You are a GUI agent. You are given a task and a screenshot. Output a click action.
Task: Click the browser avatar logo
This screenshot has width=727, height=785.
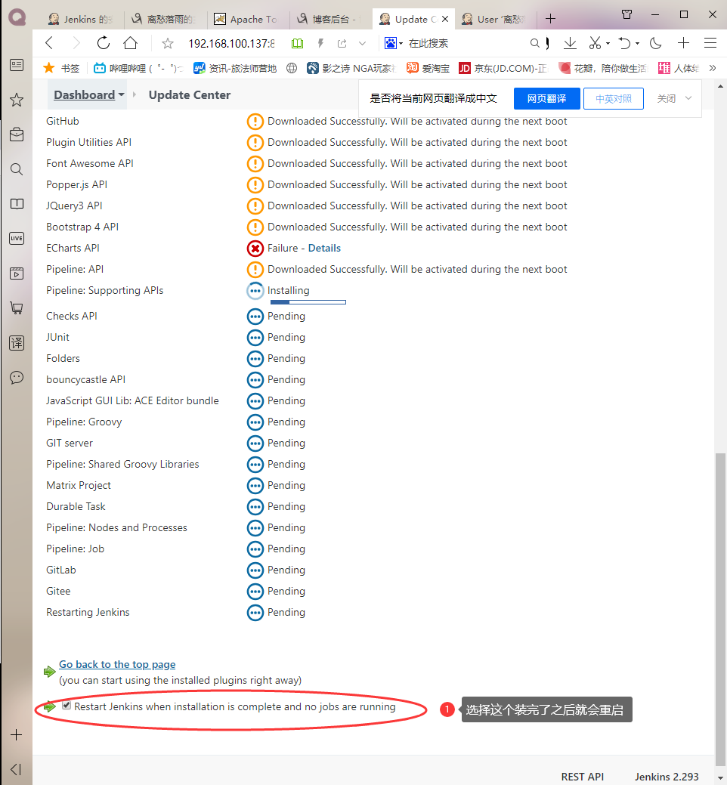tap(17, 17)
